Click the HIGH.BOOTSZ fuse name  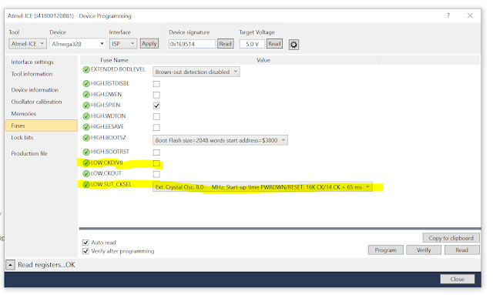click(108, 138)
